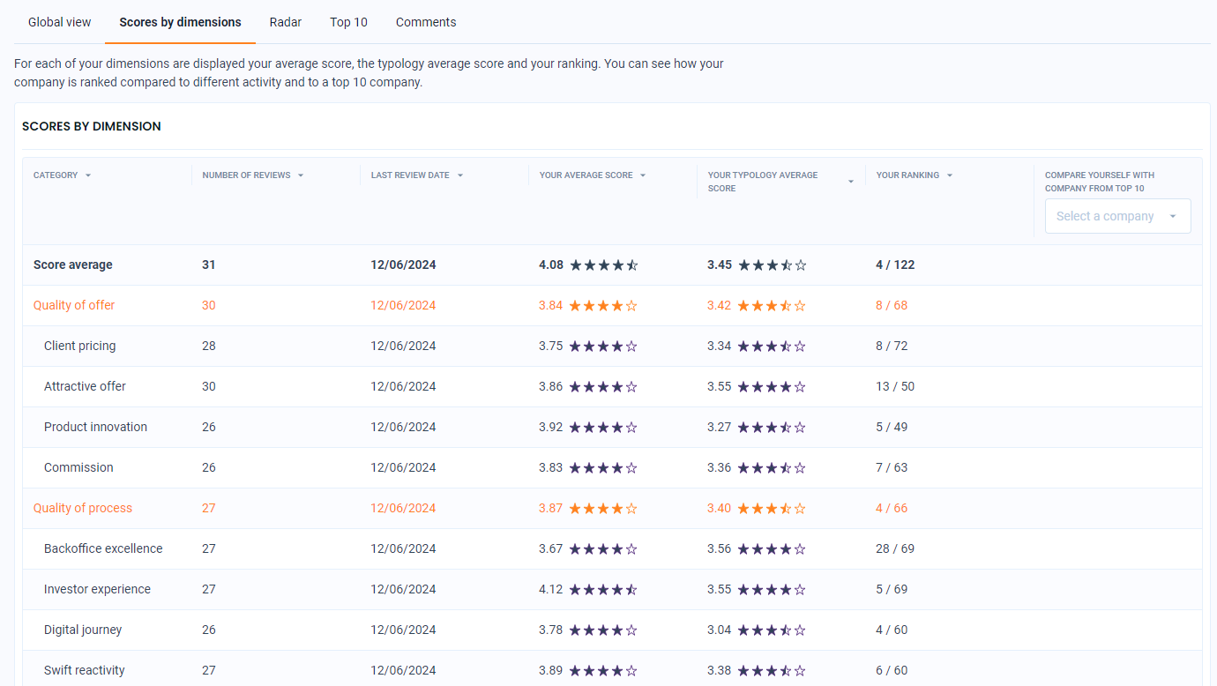Image resolution: width=1217 pixels, height=686 pixels.
Task: Click the 4 / 122 ranking value
Action: [x=895, y=265]
